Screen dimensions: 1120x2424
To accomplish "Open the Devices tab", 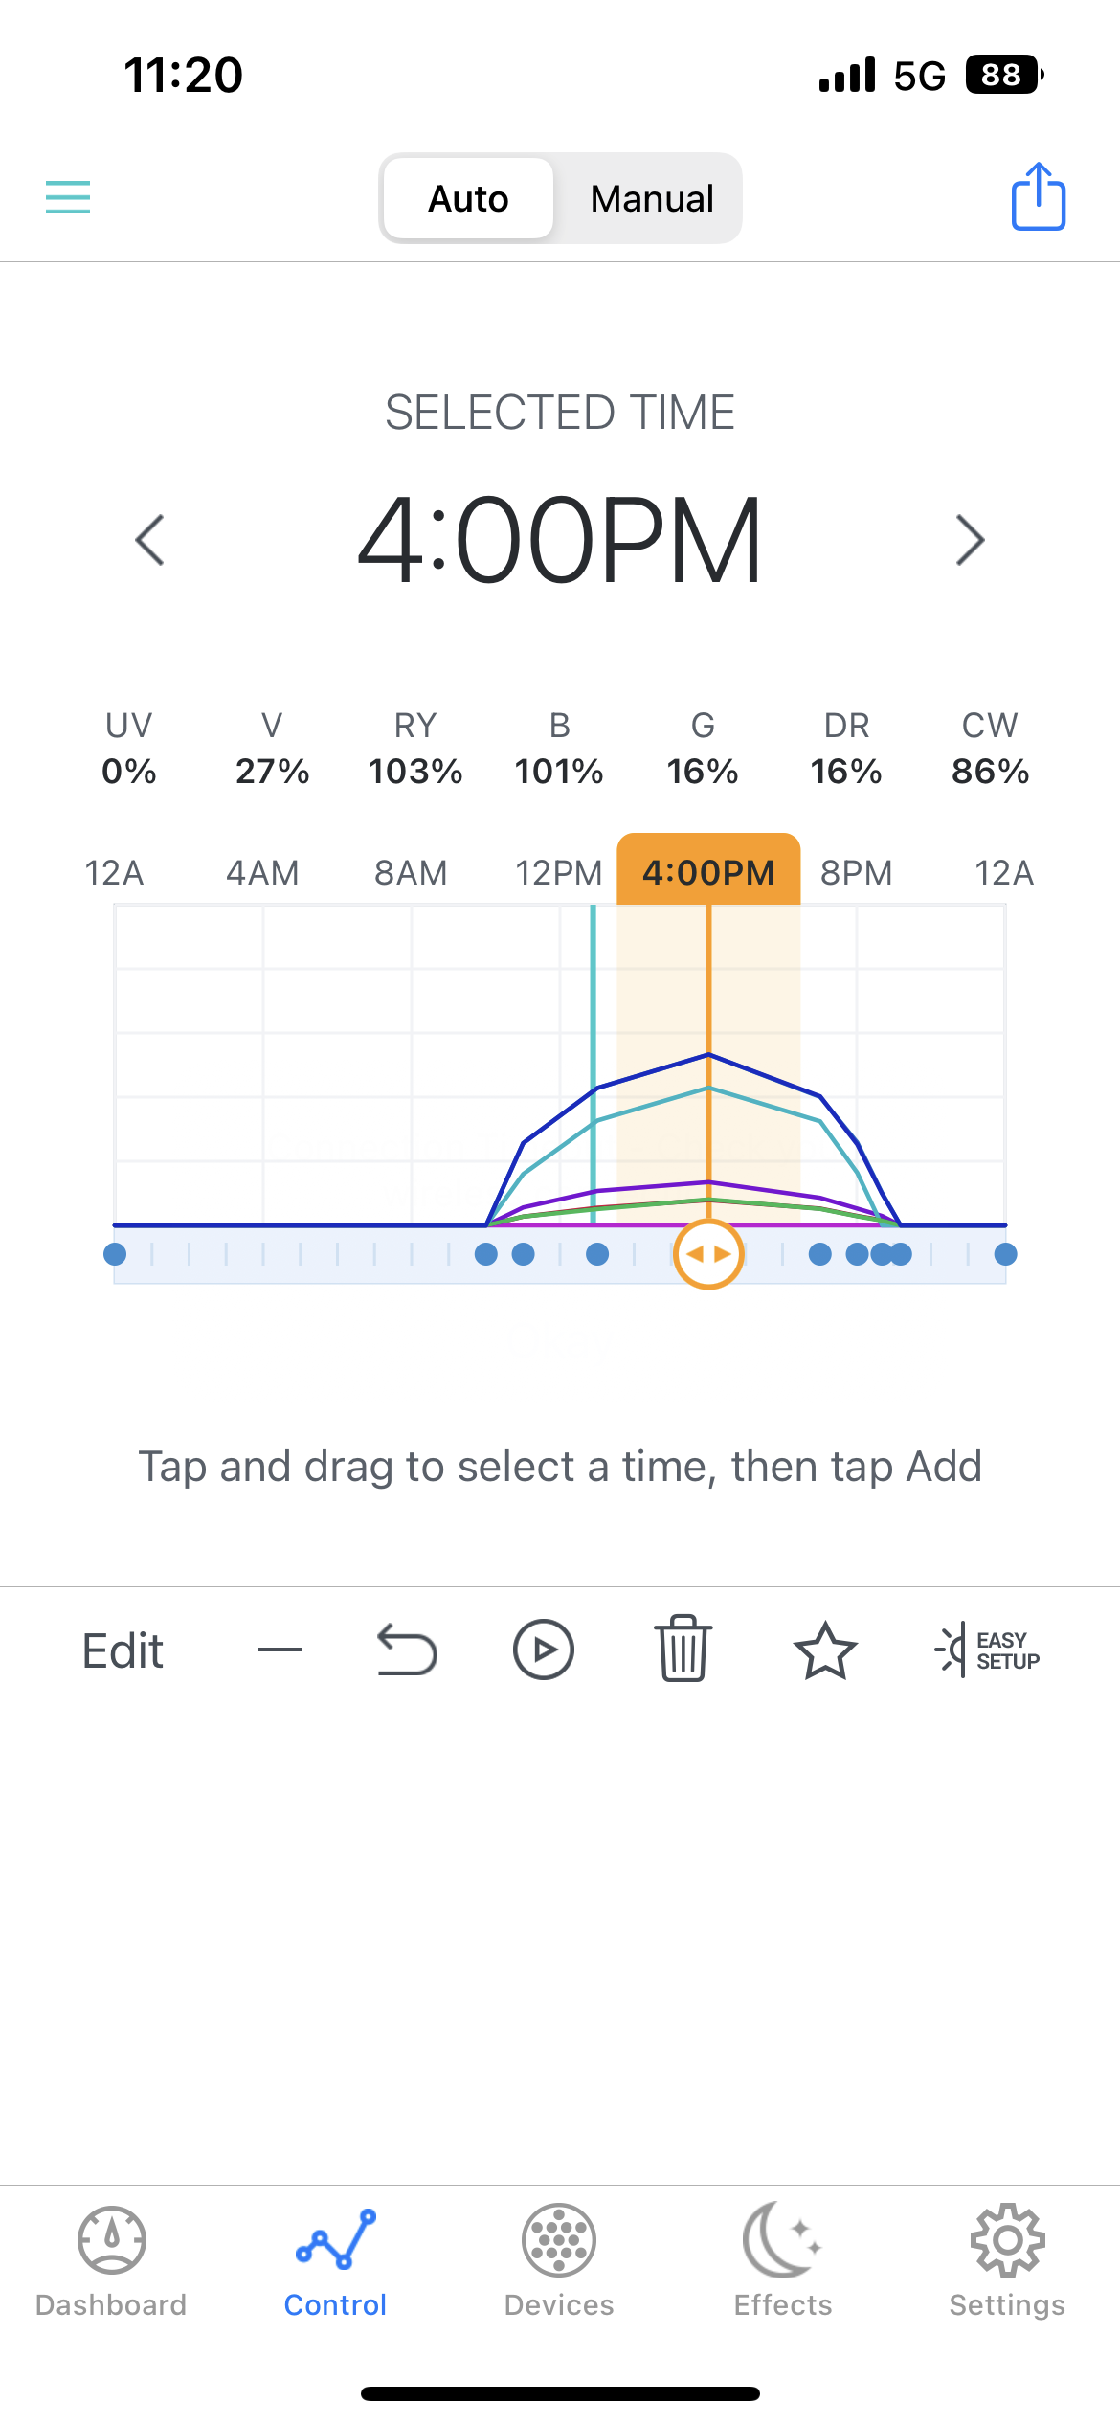I will [559, 2261].
